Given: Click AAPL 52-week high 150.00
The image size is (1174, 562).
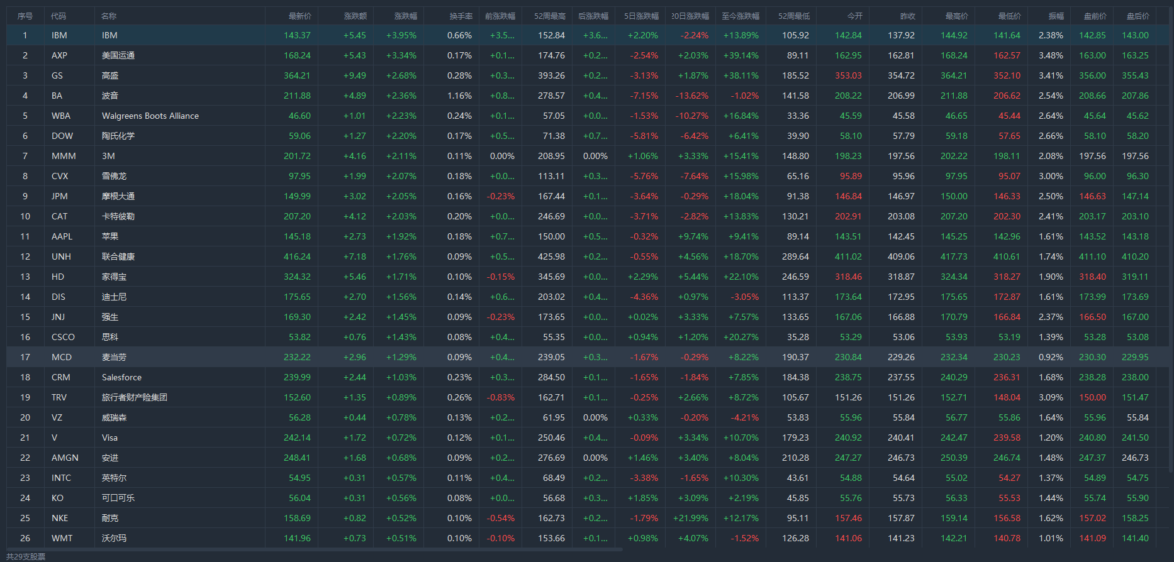Looking at the screenshot, I should point(551,236).
